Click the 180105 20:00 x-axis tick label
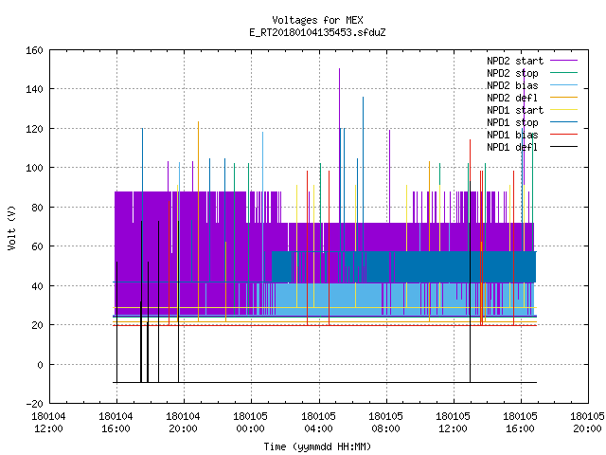The image size is (606, 455). click(x=587, y=423)
